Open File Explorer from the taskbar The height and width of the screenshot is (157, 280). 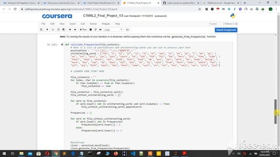pos(21,154)
